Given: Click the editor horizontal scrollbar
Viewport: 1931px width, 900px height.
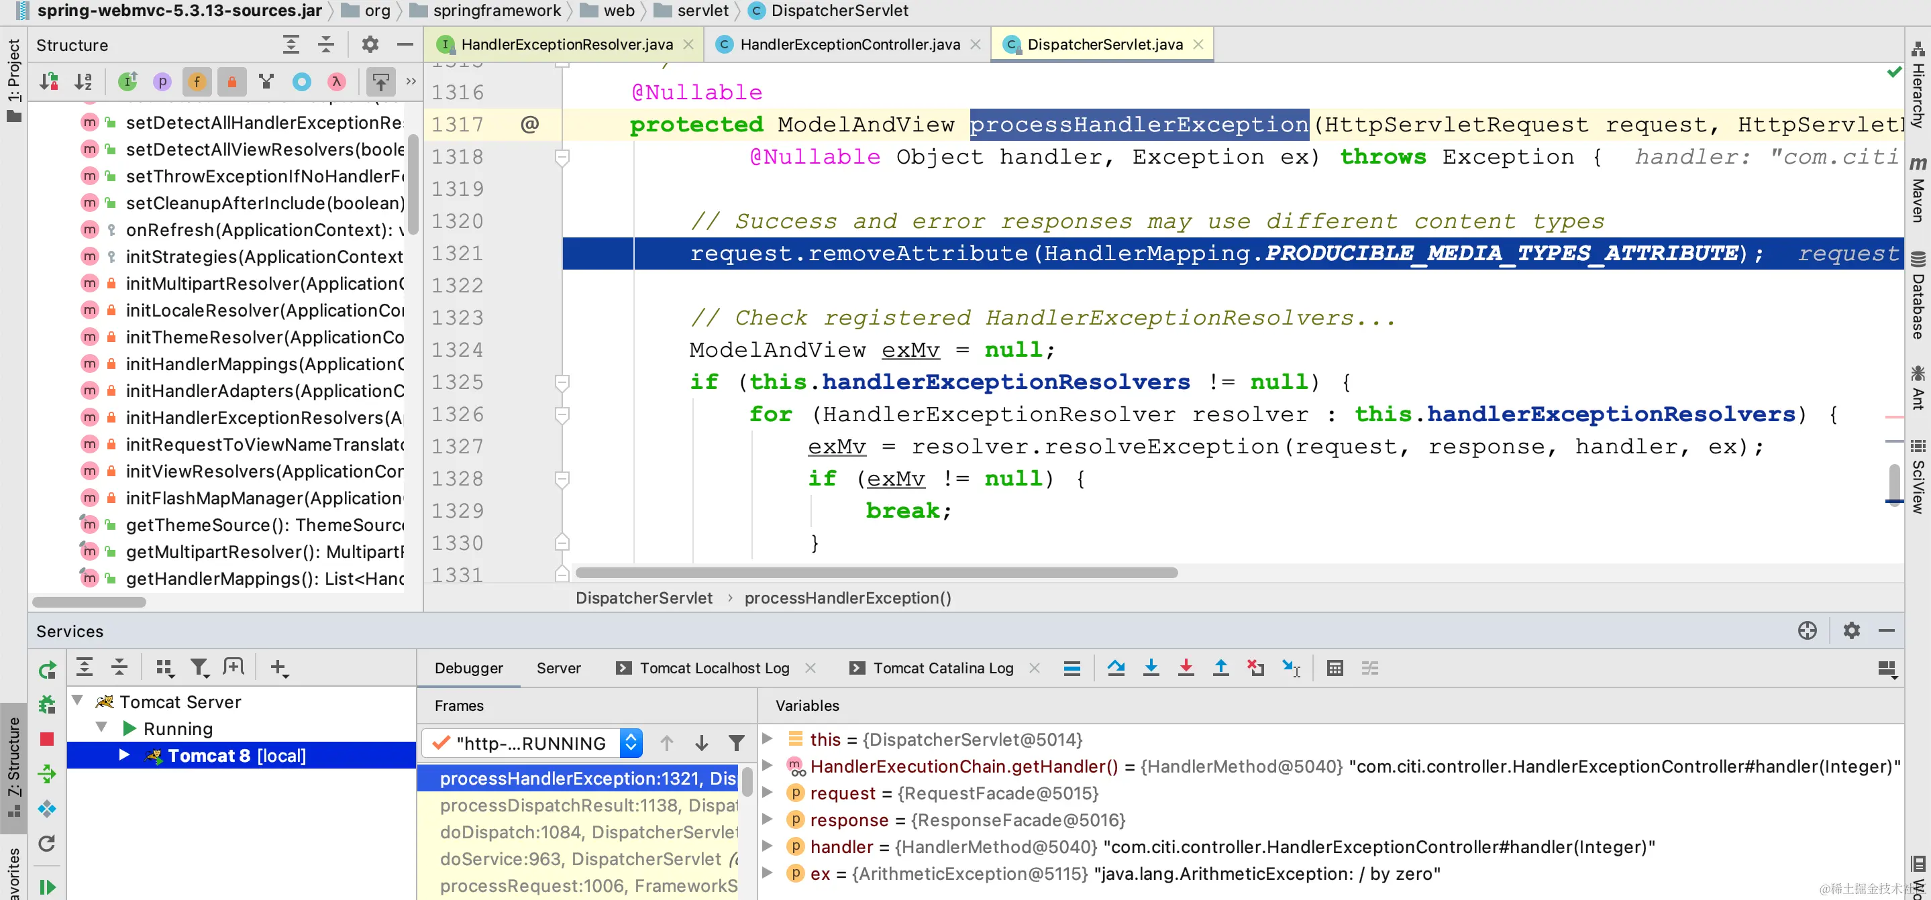Looking at the screenshot, I should click(876, 573).
